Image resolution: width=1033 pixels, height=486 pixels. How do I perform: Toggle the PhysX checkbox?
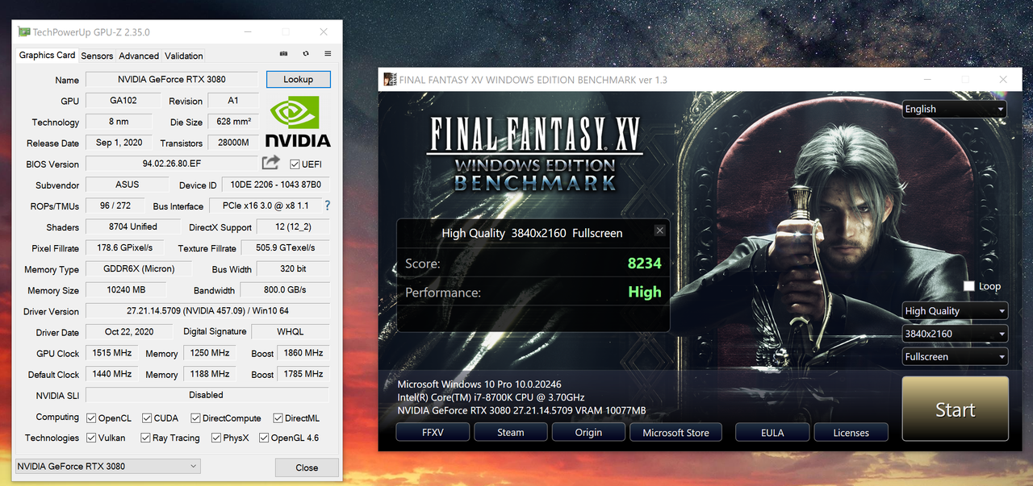pos(216,438)
